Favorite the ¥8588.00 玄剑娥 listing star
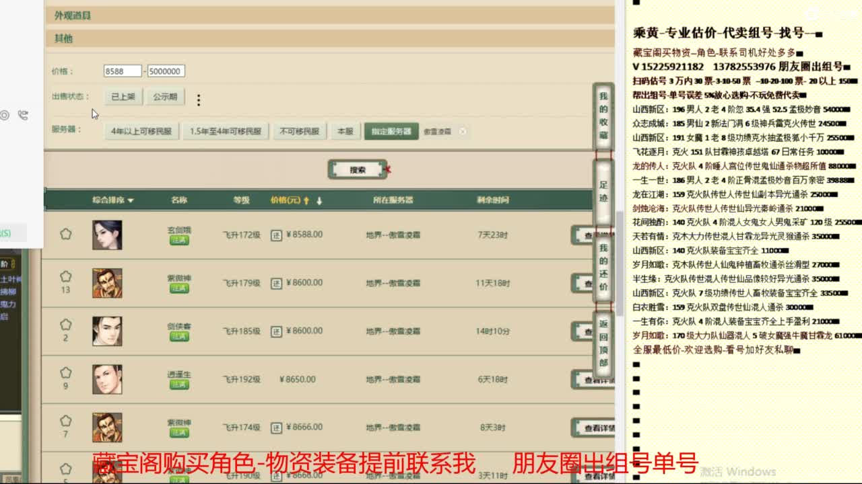Viewport: 862px width, 484px height. click(x=65, y=234)
